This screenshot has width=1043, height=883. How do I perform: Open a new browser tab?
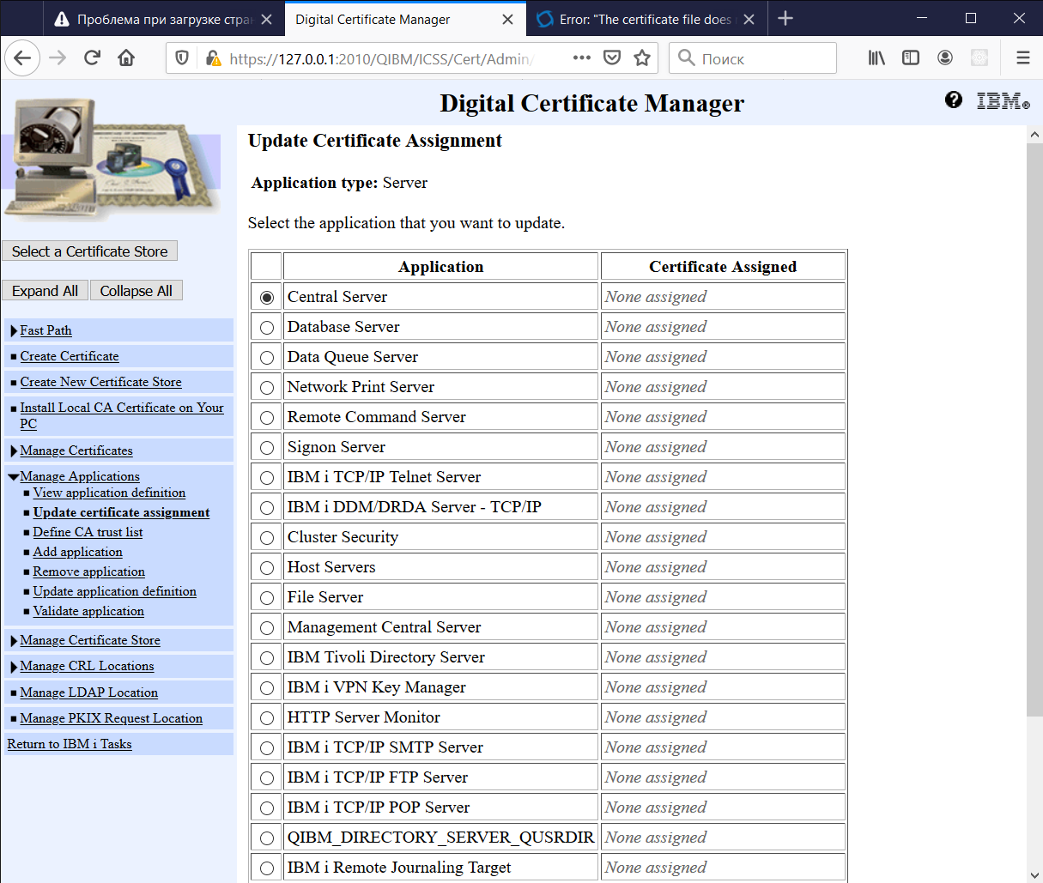click(785, 18)
